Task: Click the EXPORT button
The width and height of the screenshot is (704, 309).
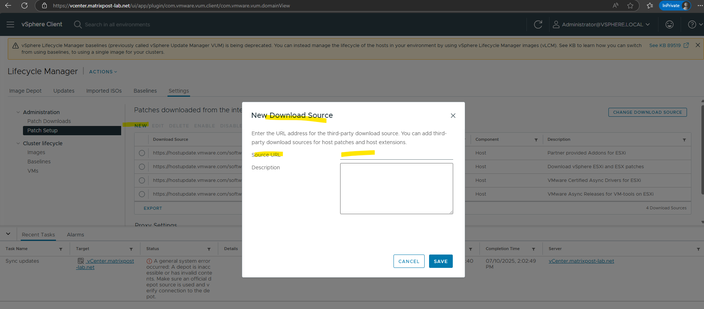Action: 153,208
